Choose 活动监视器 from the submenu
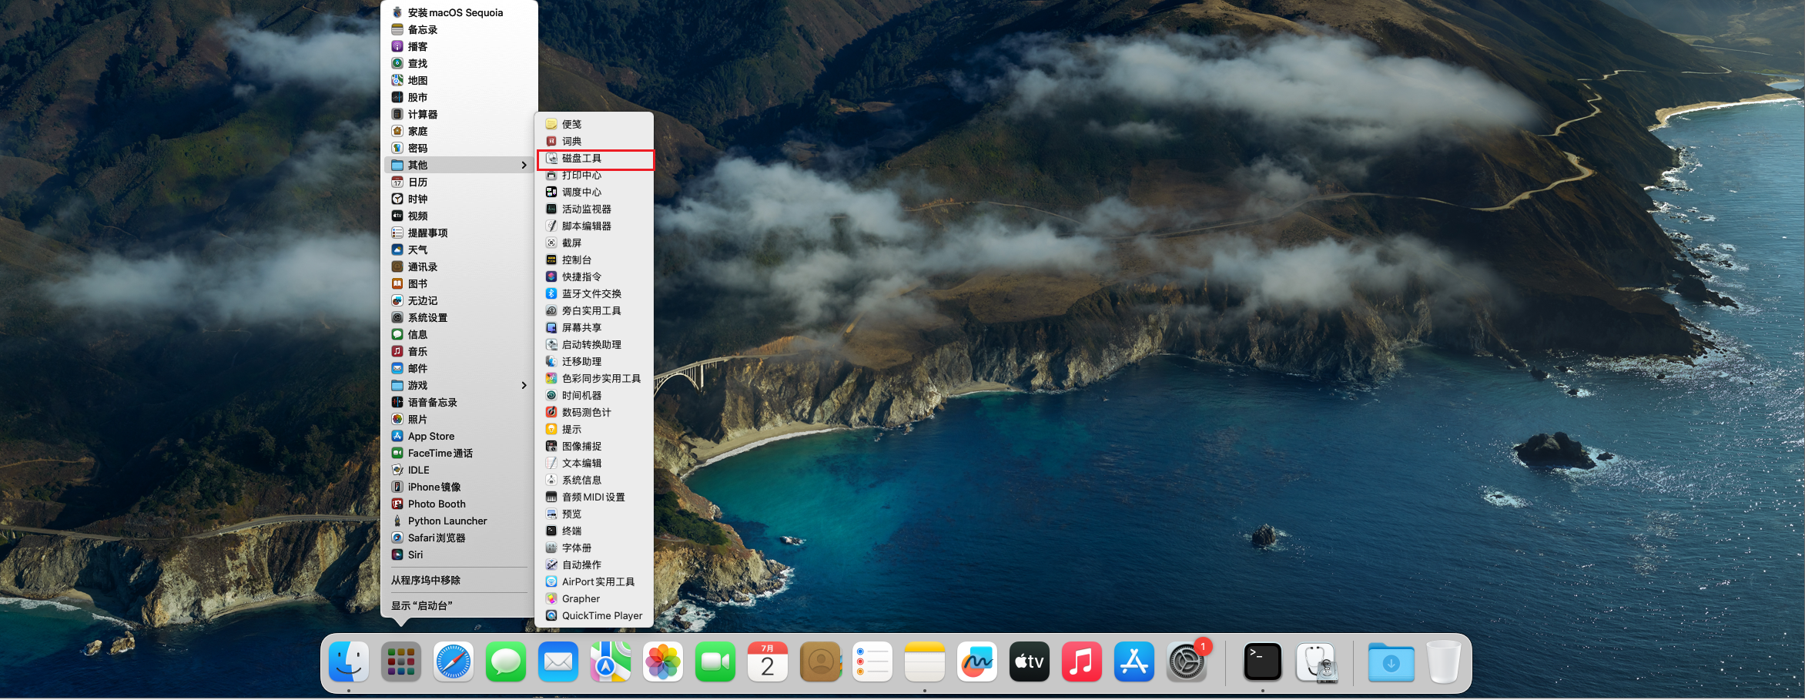 click(595, 209)
